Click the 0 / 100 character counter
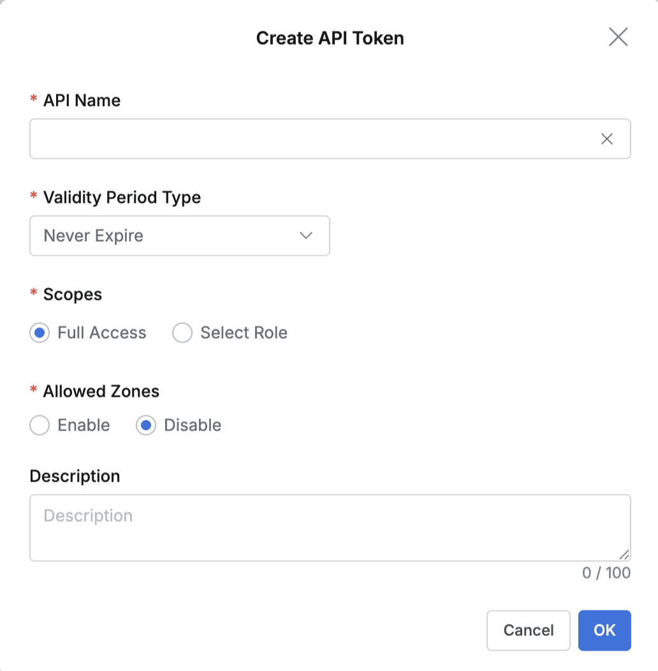 click(x=606, y=573)
